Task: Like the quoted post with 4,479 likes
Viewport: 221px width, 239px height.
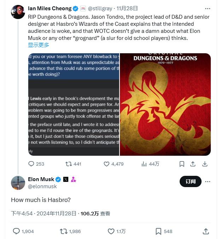Action: tap(107, 164)
